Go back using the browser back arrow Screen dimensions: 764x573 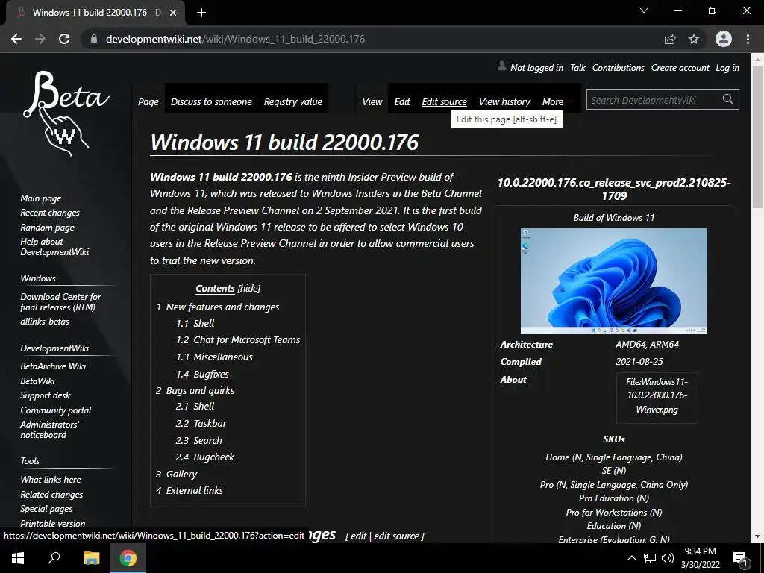coord(16,39)
